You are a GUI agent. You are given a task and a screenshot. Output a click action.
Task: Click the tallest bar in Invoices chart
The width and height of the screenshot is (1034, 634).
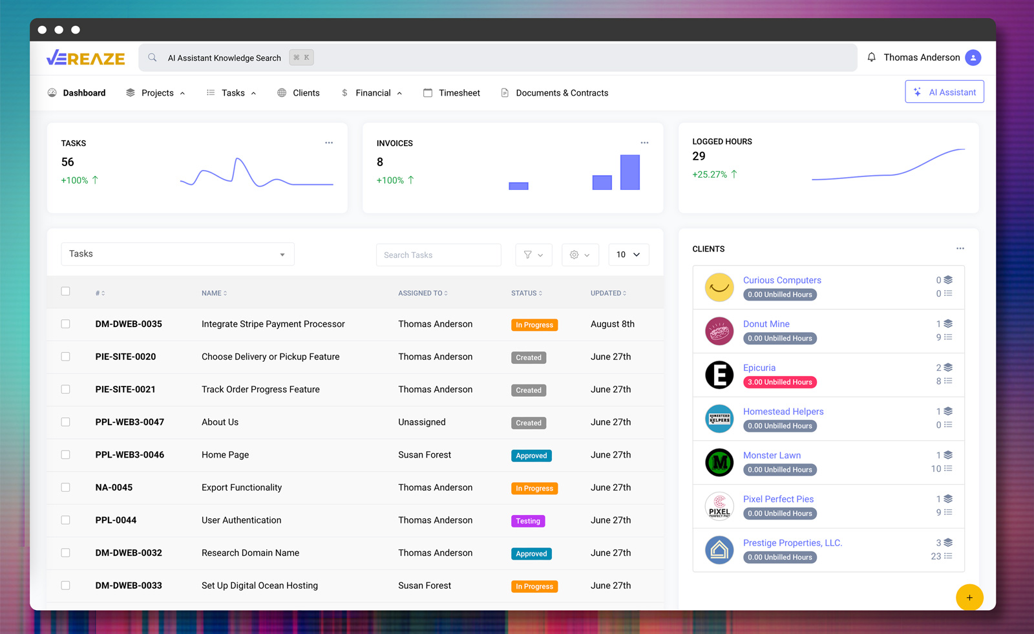(x=629, y=173)
